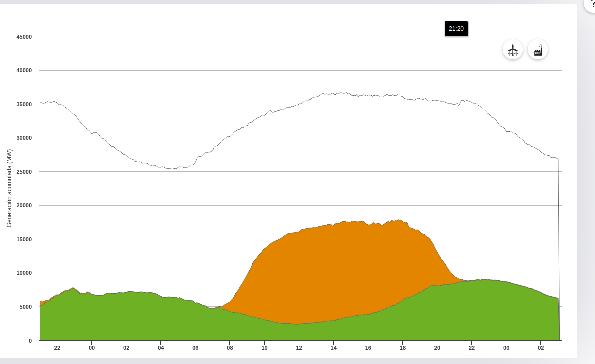This screenshot has width=595, height=364.
Task: Select the 25000 y-axis label
Action: click(24, 172)
